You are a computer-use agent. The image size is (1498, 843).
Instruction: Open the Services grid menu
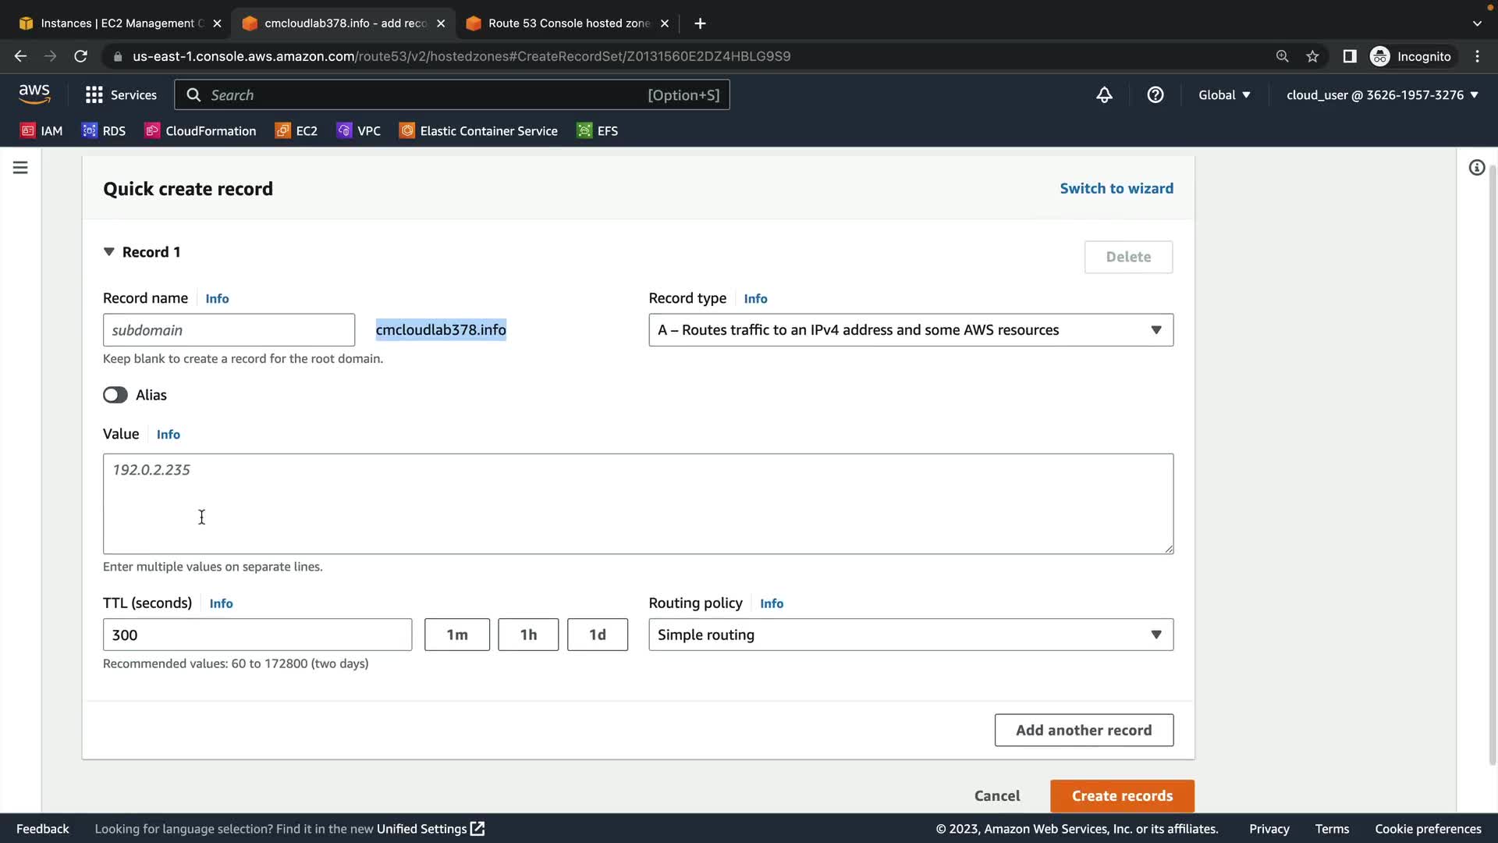point(120,95)
